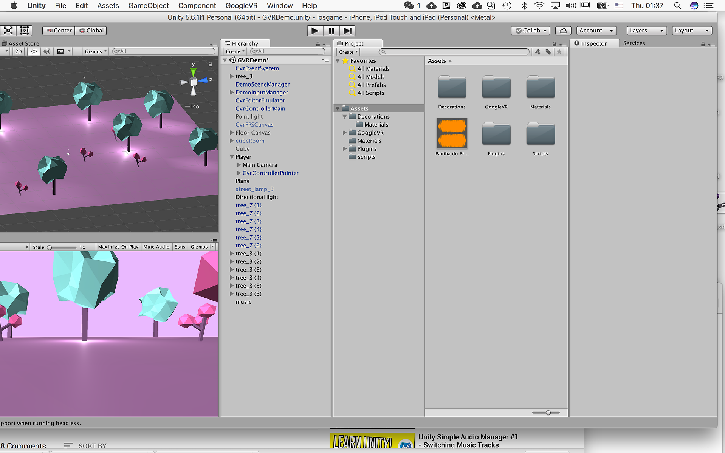Open the Materials folder in Assets grid
Screen dimensions: 725x453
540,92
